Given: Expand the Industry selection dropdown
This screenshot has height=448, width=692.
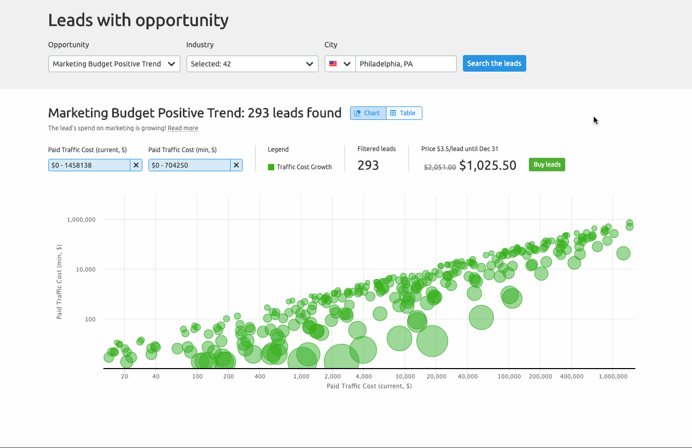Looking at the screenshot, I should coord(252,64).
